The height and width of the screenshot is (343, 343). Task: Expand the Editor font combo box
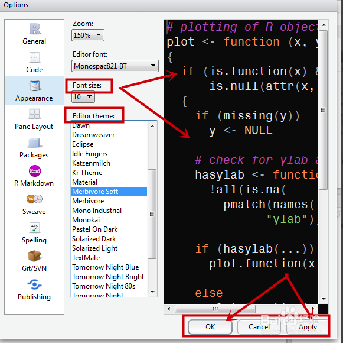pyautogui.click(x=115, y=66)
